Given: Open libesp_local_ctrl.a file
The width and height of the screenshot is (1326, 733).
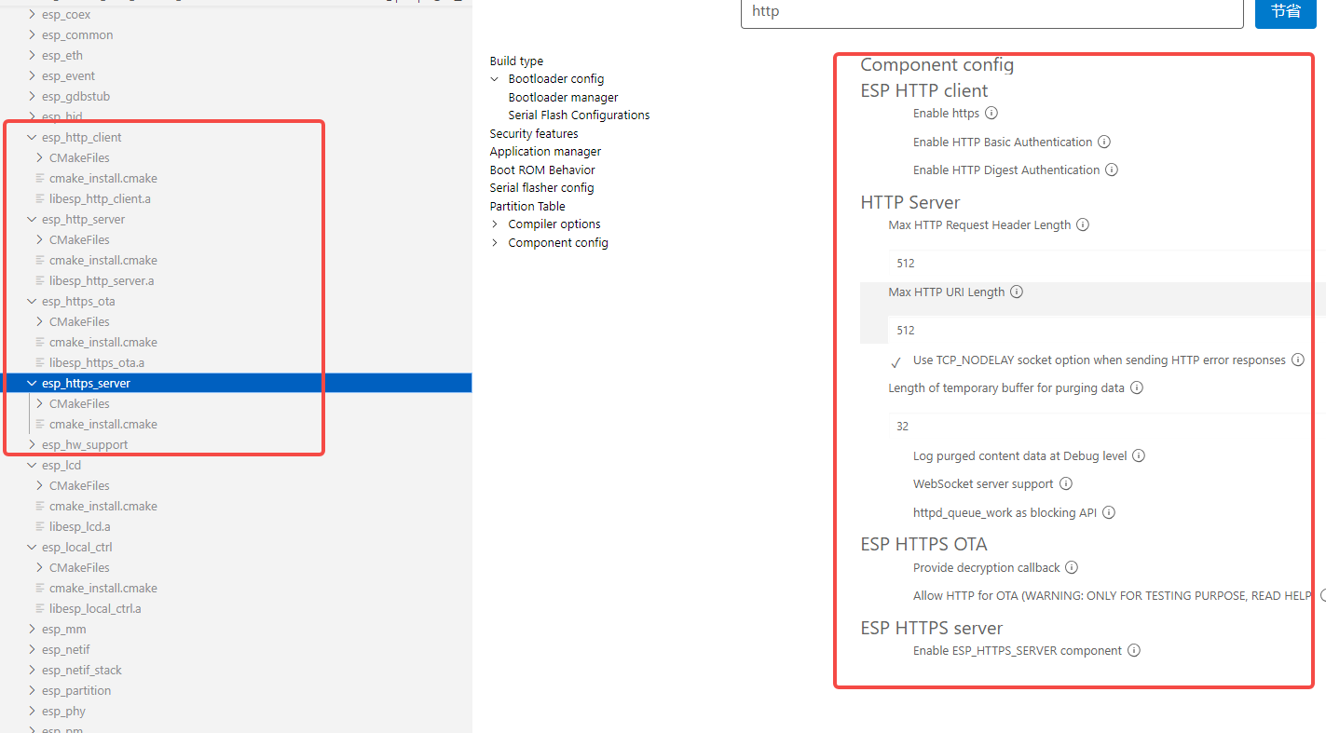Looking at the screenshot, I should point(95,608).
